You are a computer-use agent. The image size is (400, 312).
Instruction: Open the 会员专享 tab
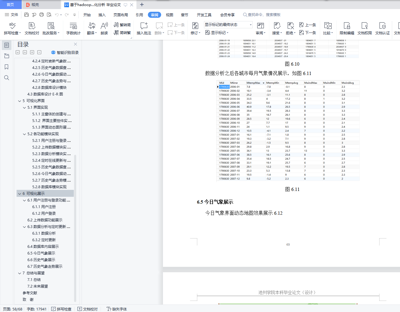click(x=227, y=15)
